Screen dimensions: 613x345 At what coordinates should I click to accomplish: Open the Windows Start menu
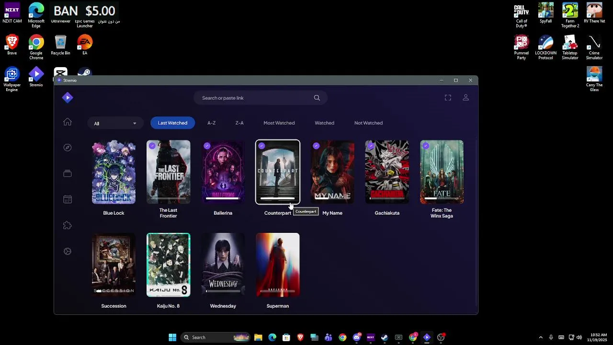(172, 337)
